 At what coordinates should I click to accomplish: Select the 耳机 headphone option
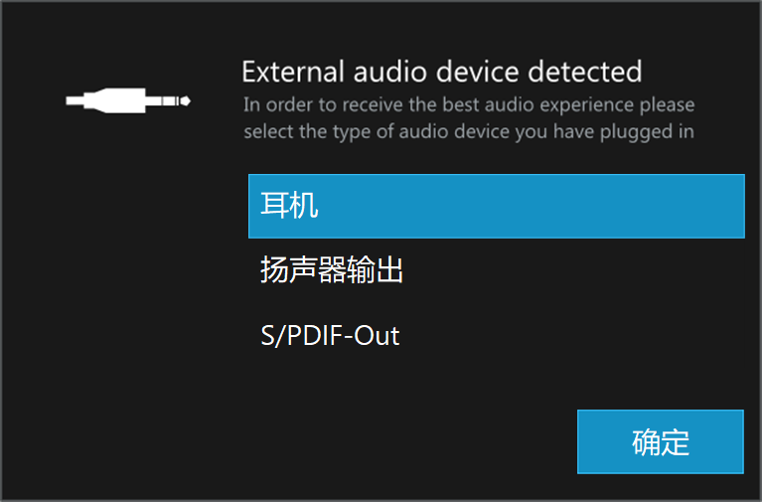(496, 206)
